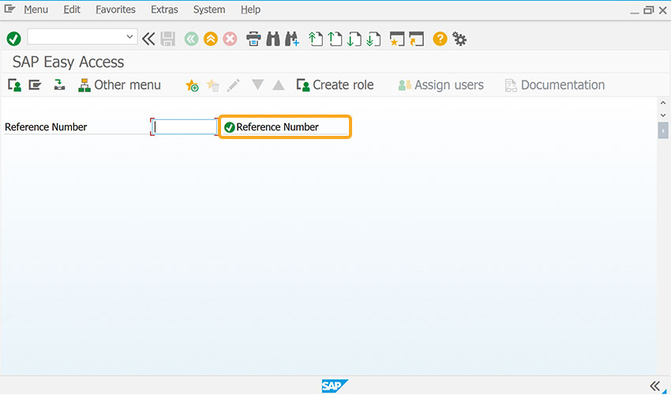Click the Reference Number input field
The image size is (671, 395).
[185, 127]
